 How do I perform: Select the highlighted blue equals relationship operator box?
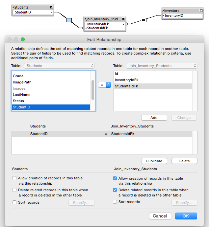tap(69, 20)
